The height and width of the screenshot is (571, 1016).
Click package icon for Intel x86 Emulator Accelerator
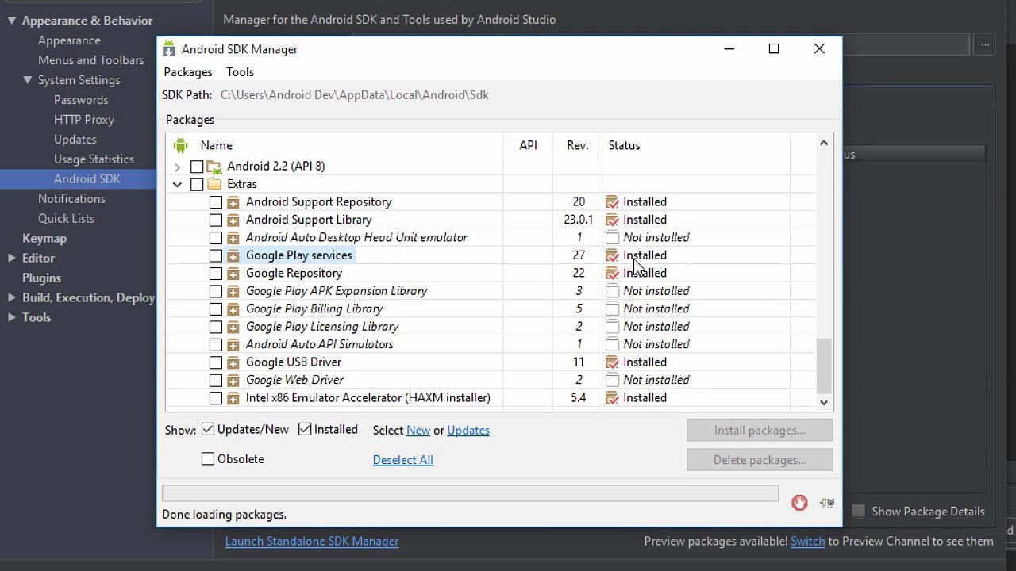[233, 398]
